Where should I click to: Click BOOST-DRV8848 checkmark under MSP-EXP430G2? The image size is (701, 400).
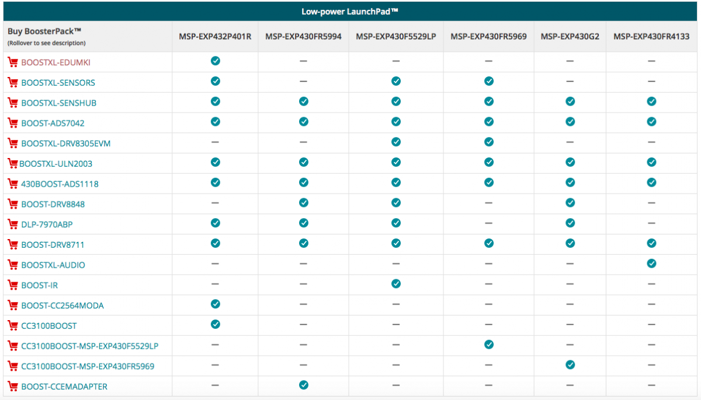click(570, 202)
